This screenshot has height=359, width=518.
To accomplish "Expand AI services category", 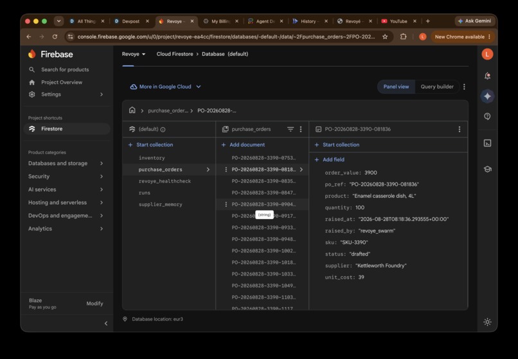I will coord(66,189).
